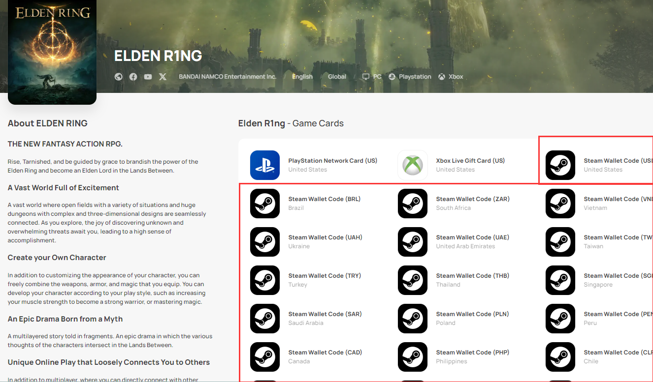The width and height of the screenshot is (653, 382).
Task: Open the website globe icon
Action: pyautogui.click(x=118, y=77)
